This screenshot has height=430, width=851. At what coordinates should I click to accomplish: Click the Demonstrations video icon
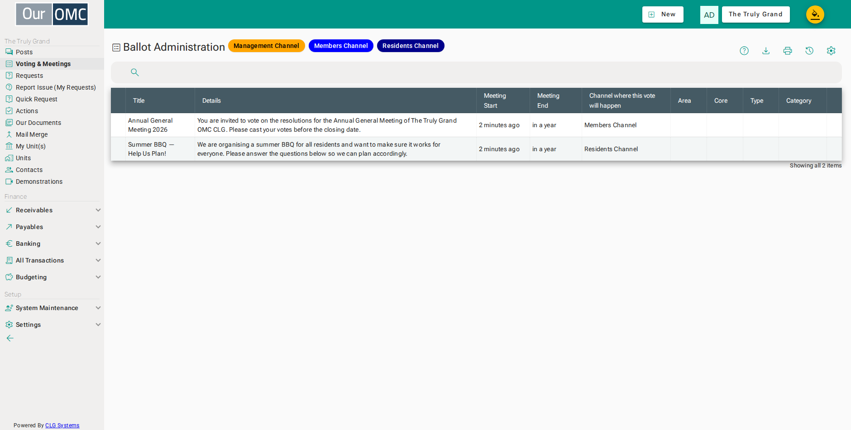[9, 182]
